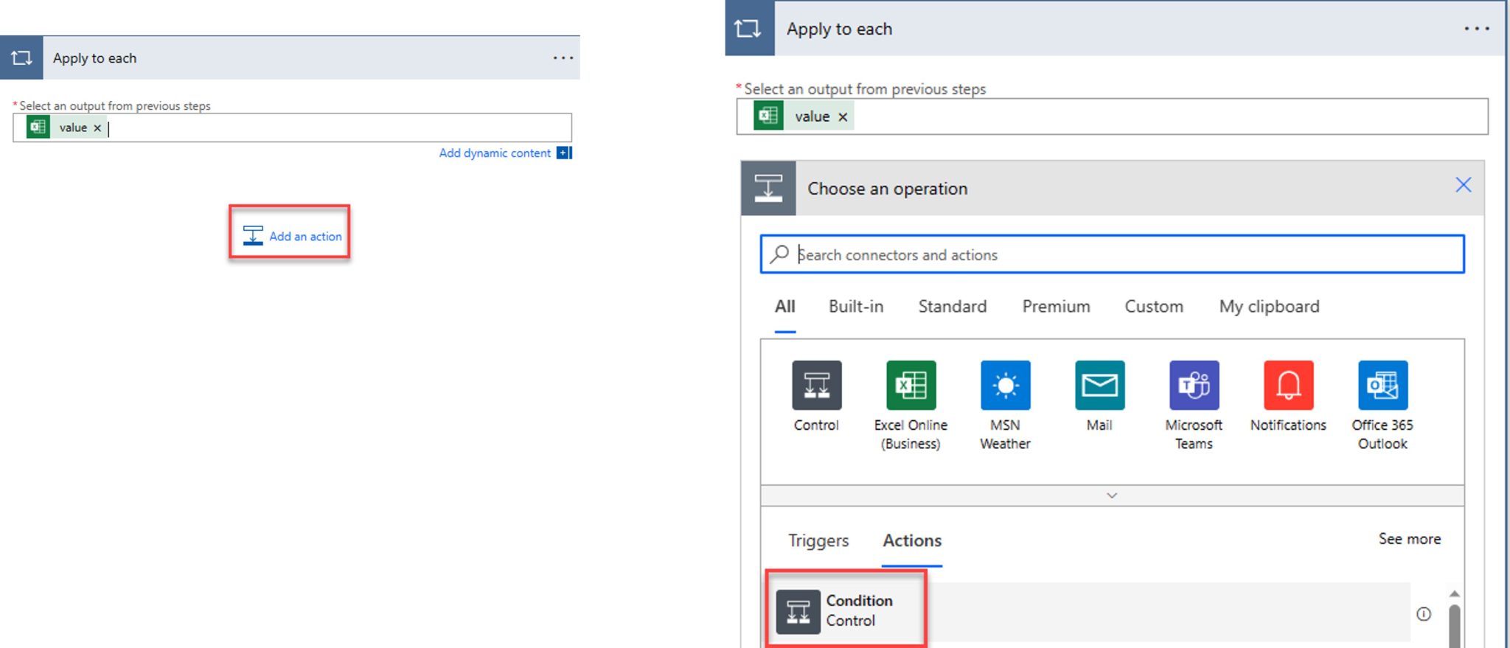Screen dimensions: 1510x648
Task: Close the Choose an operation panel
Action: (x=1463, y=185)
